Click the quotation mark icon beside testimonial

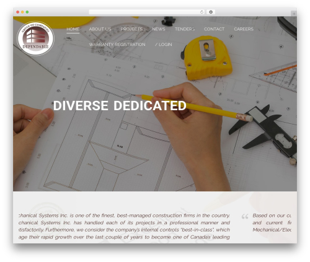click(245, 216)
